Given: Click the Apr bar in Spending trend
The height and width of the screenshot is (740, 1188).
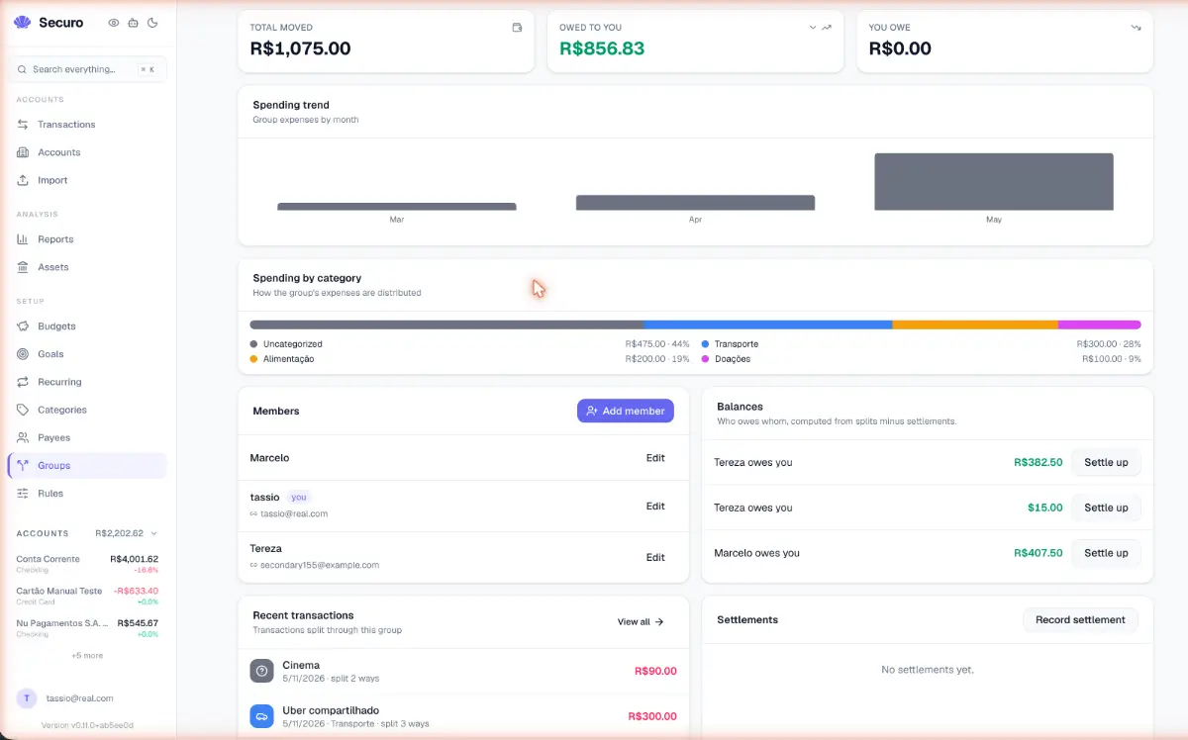Looking at the screenshot, I should pyautogui.click(x=695, y=202).
